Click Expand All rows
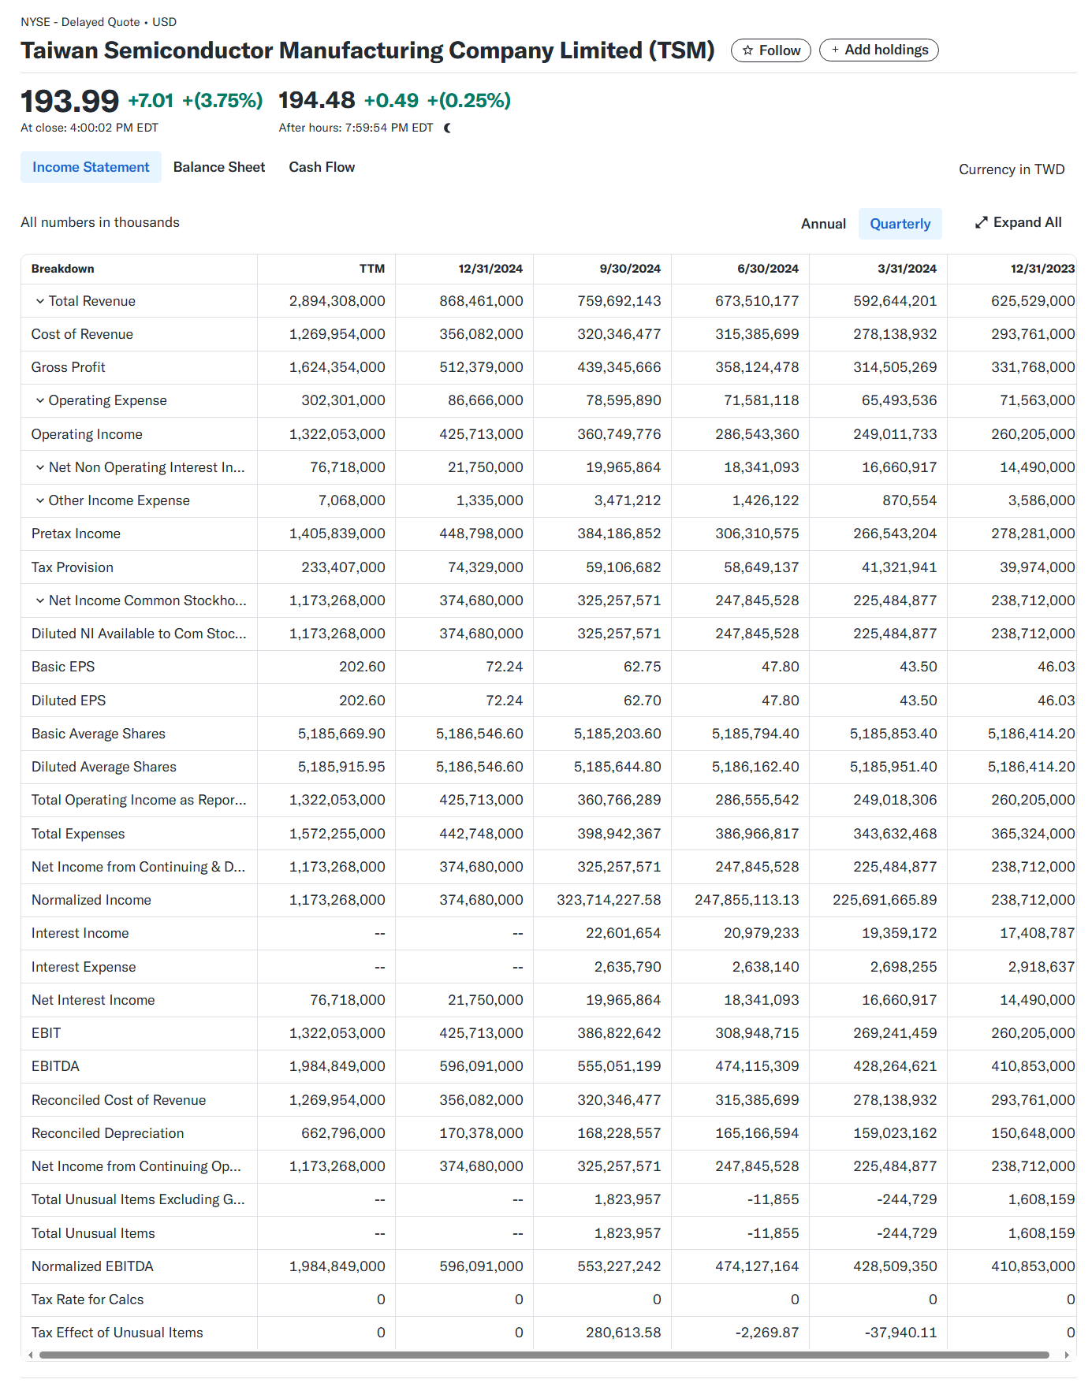 click(x=1018, y=222)
